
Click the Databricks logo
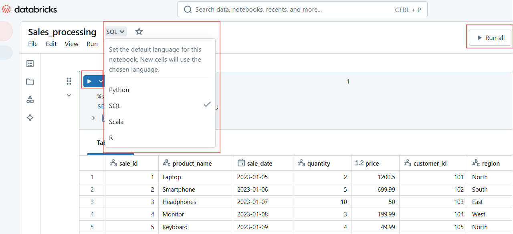tap(30, 9)
